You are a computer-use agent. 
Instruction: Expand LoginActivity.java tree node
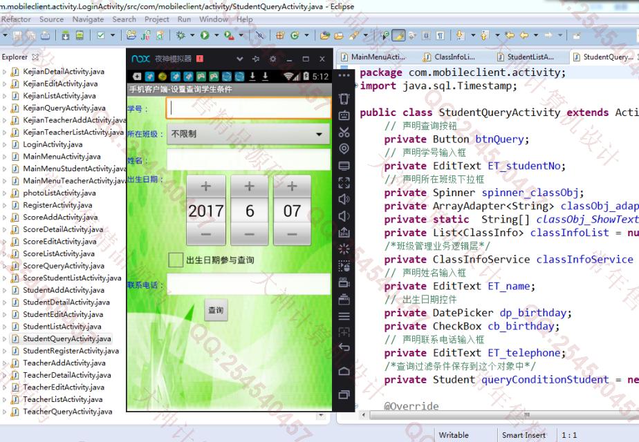pos(4,144)
